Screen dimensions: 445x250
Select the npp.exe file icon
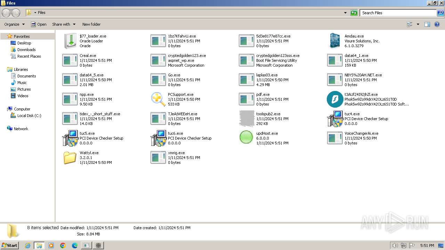coord(70,99)
